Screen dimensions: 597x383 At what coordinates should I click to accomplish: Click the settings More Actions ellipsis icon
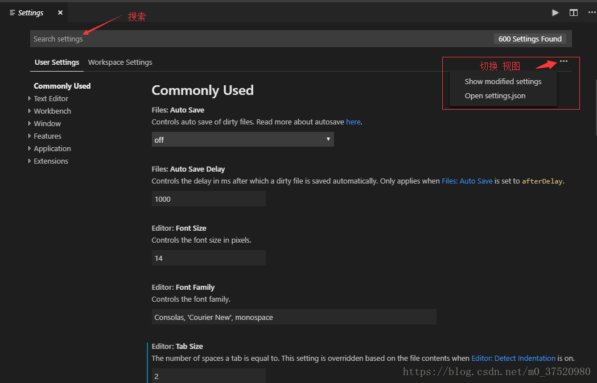(563, 61)
